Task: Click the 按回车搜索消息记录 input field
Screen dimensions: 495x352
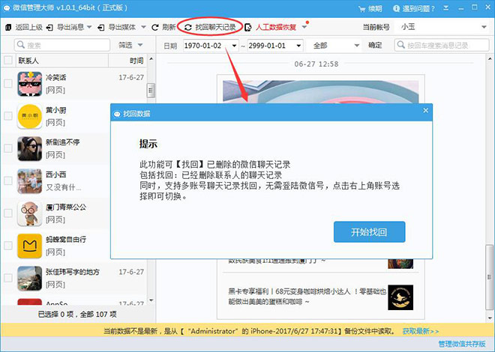Action: (442, 45)
